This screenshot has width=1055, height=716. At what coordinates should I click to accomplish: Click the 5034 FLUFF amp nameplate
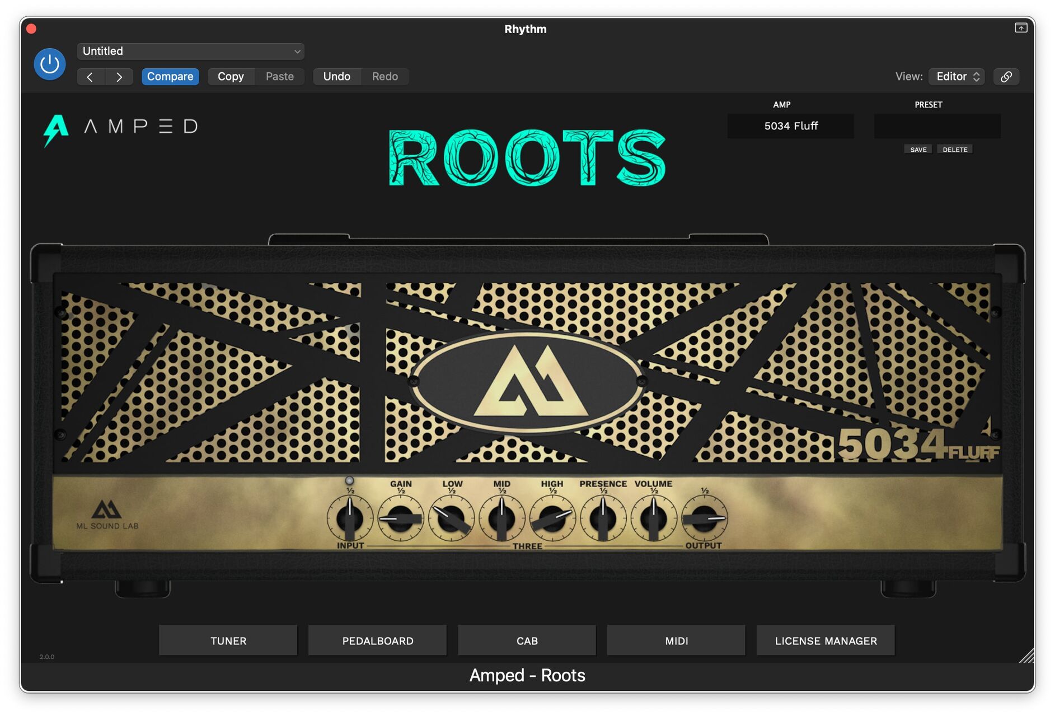tap(918, 446)
